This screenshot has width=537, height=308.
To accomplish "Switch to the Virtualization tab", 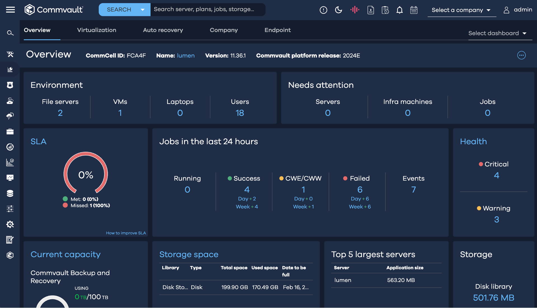I will pos(96,30).
